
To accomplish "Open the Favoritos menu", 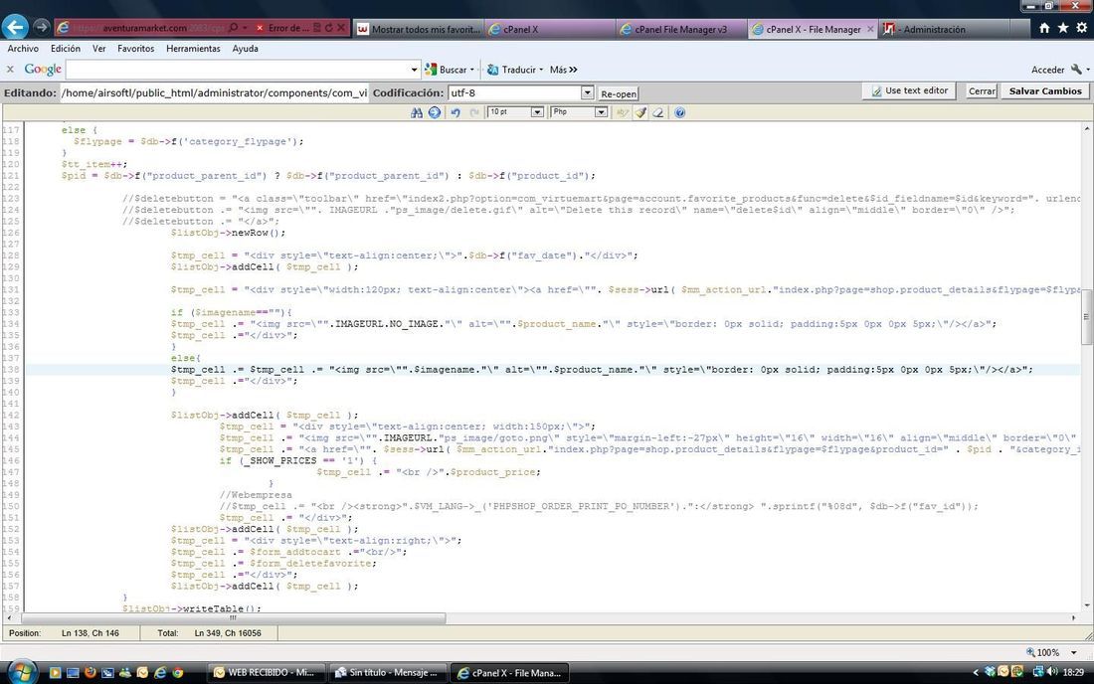I will (136, 48).
